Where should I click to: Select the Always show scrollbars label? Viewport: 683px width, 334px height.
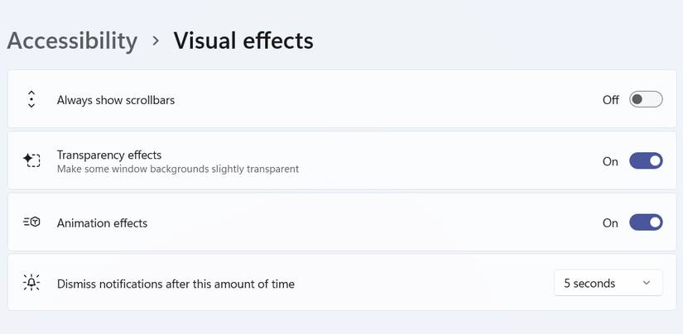pyautogui.click(x=116, y=100)
